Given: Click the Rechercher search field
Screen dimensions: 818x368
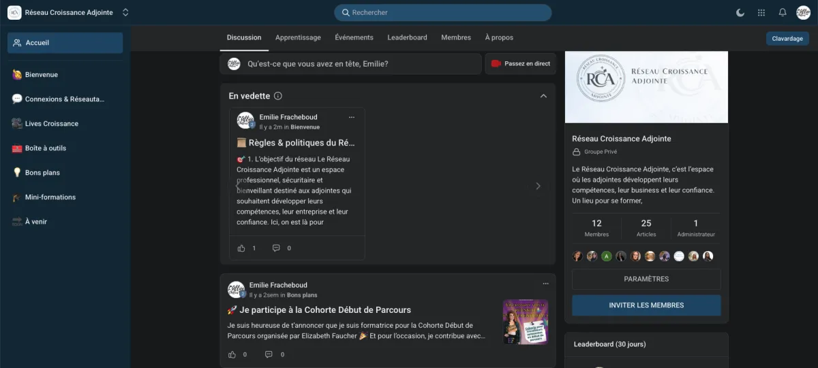Looking at the screenshot, I should (x=442, y=12).
